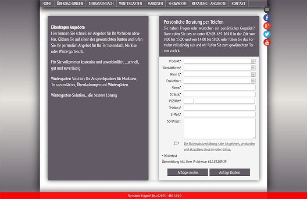Open the SHOWROOM menu item
Image resolution: width=307 pixels, height=199 pixels.
point(177,4)
